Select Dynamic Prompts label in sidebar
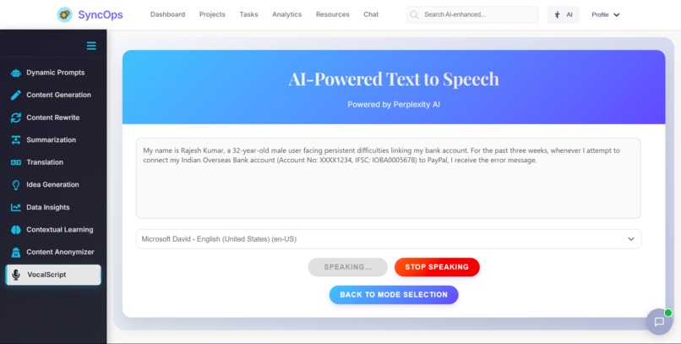Screen dimensions: 681x344 56,73
